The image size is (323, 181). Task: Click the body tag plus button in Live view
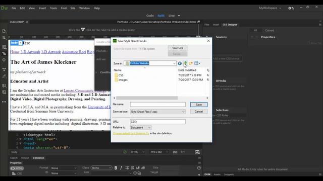click(x=20, y=43)
